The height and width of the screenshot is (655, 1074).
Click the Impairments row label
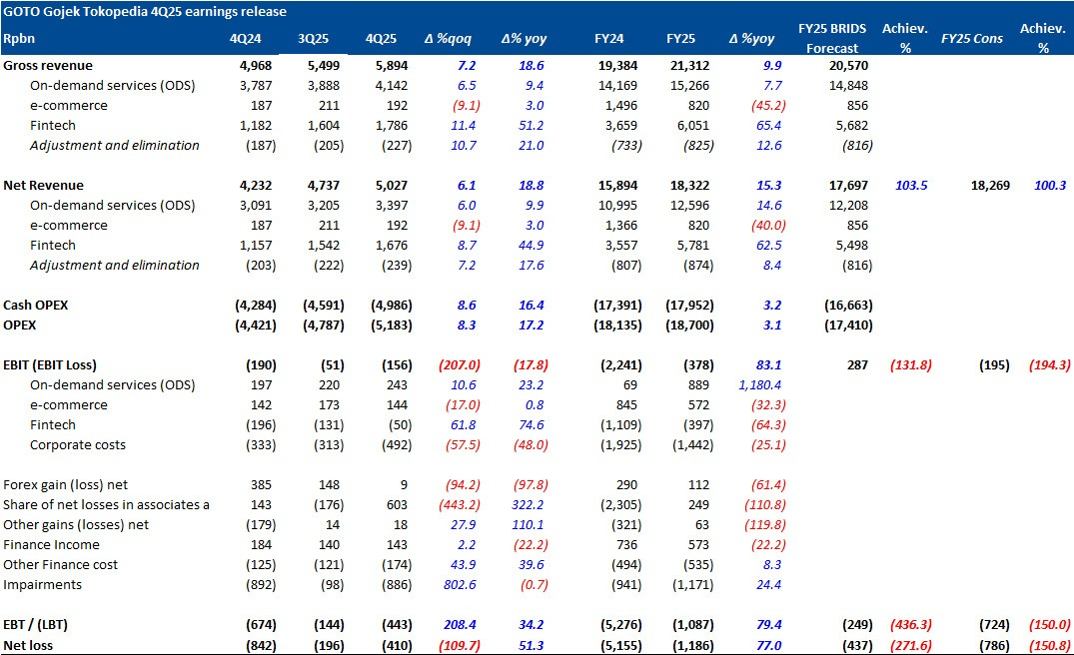coord(43,584)
